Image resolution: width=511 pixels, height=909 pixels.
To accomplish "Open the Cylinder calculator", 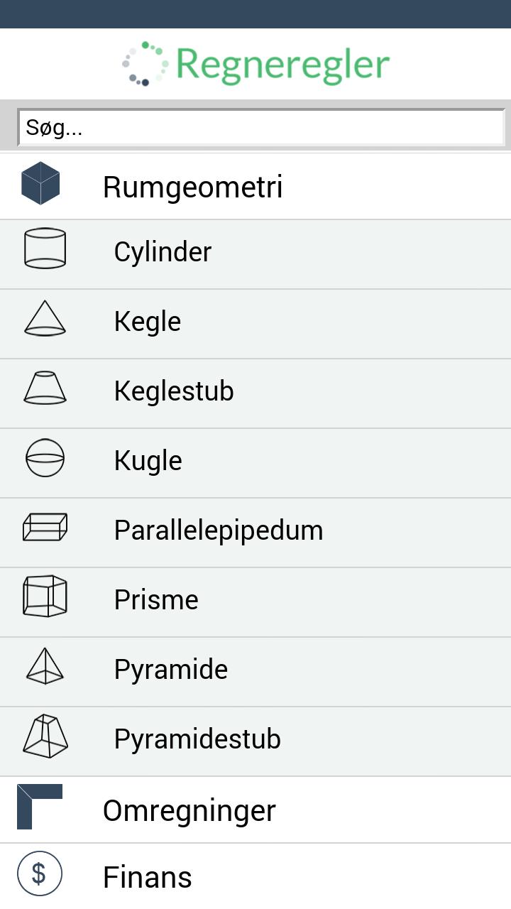I will [163, 252].
